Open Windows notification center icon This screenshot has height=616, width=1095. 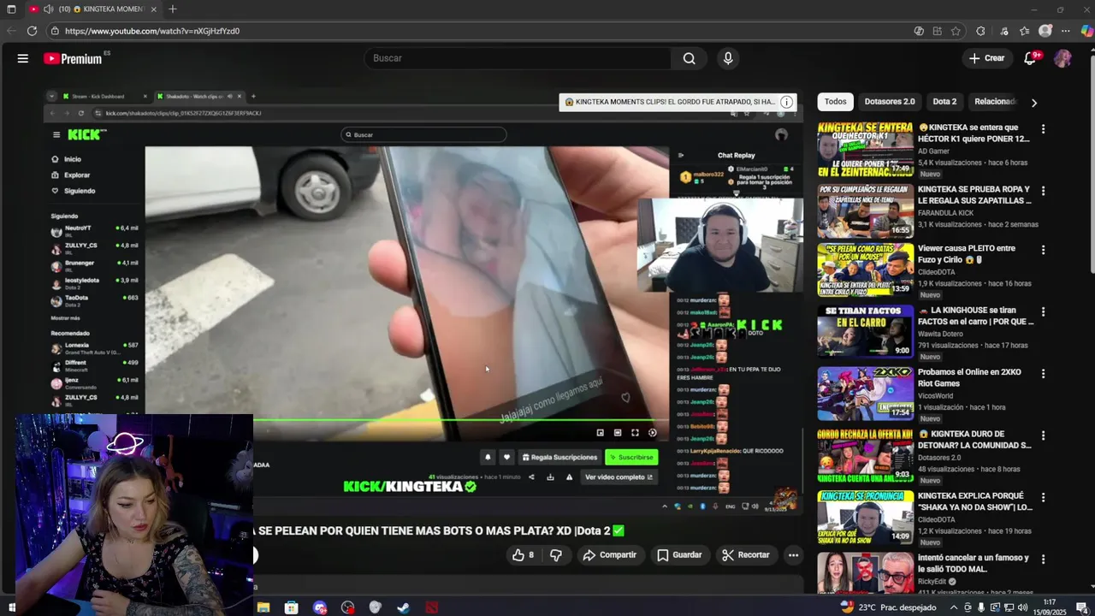click(1081, 607)
